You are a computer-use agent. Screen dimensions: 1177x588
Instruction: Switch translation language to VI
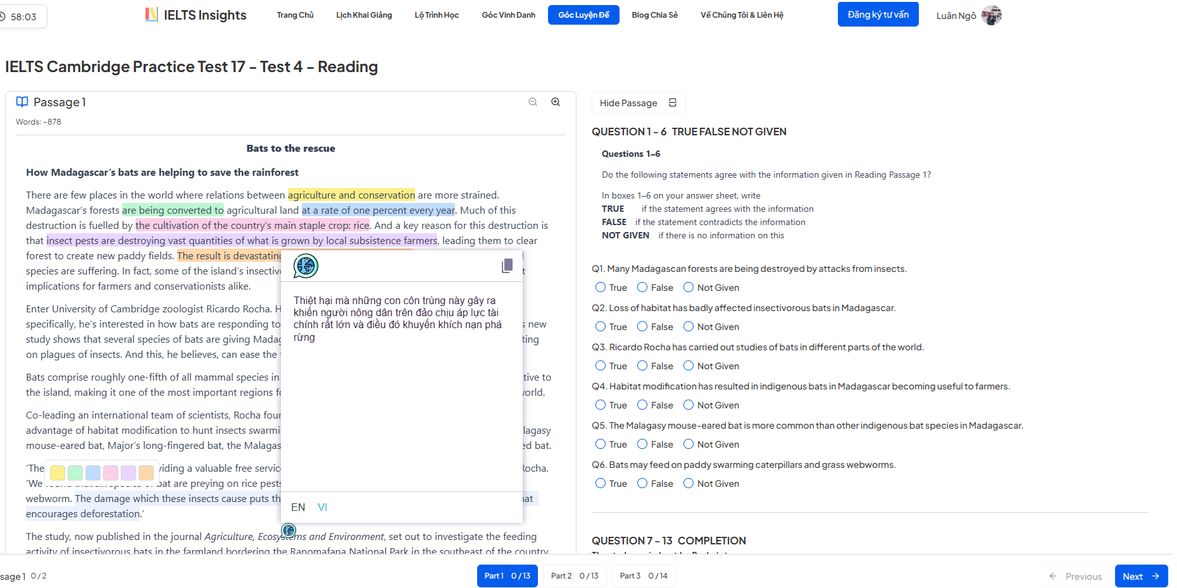[322, 507]
